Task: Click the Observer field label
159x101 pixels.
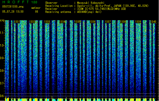Action: [x=51, y=3]
